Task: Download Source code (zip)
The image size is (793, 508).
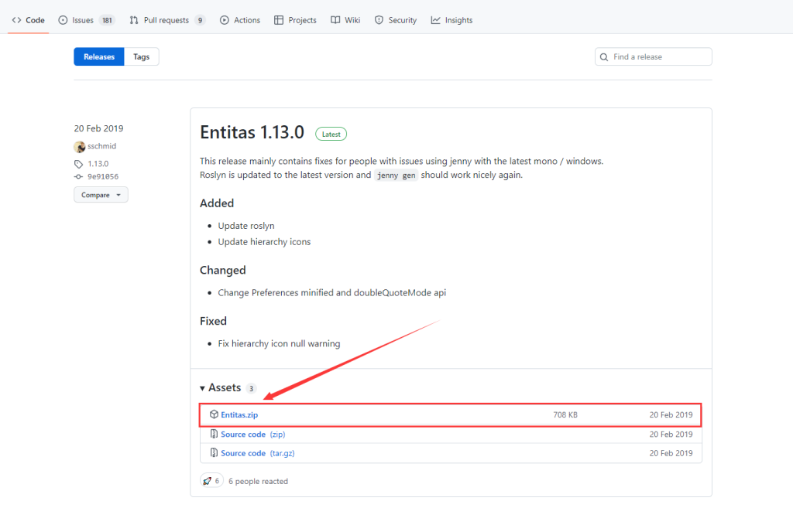Action: pos(253,435)
